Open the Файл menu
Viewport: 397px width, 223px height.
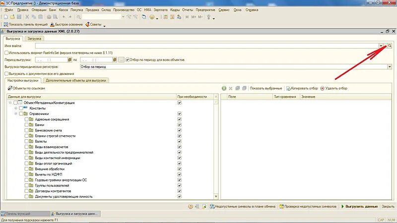(9, 10)
